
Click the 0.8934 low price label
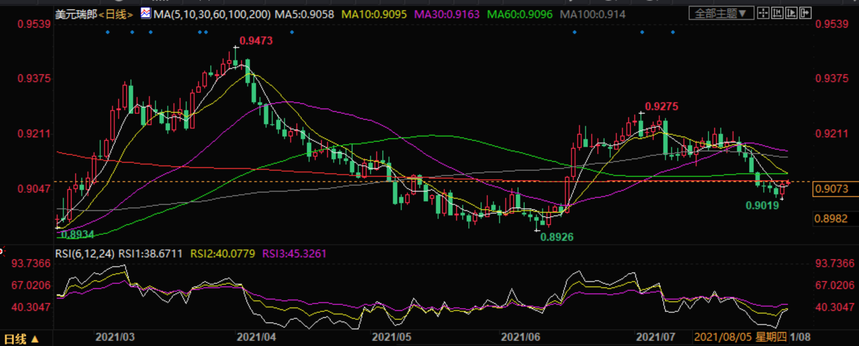tap(78, 234)
